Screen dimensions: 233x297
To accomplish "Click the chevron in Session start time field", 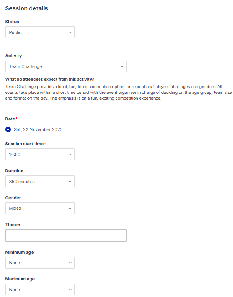I will 70,154.
